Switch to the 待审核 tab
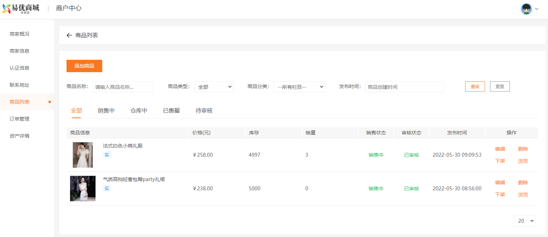The height and width of the screenshot is (237, 548). (204, 111)
